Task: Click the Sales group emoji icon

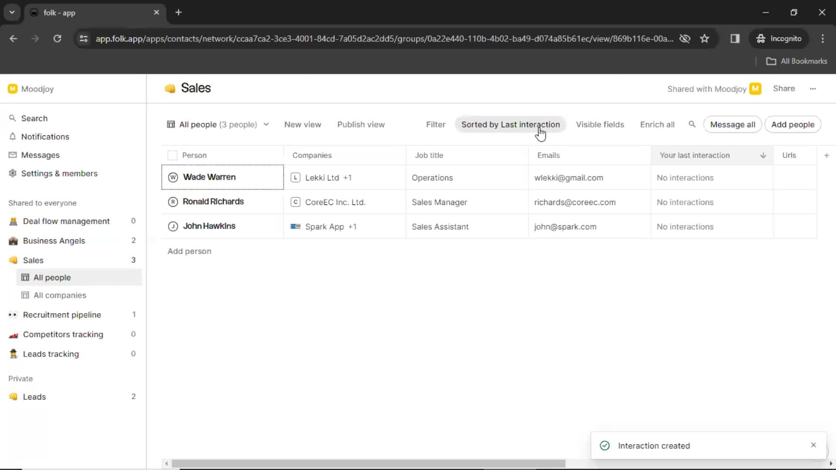Action: point(171,88)
